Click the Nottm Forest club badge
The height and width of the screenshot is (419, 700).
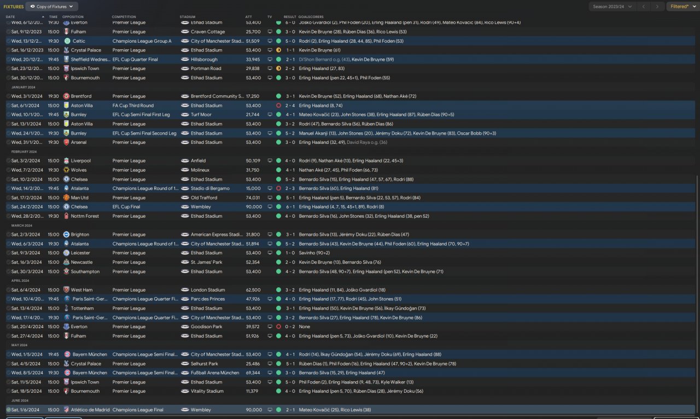coord(67,216)
